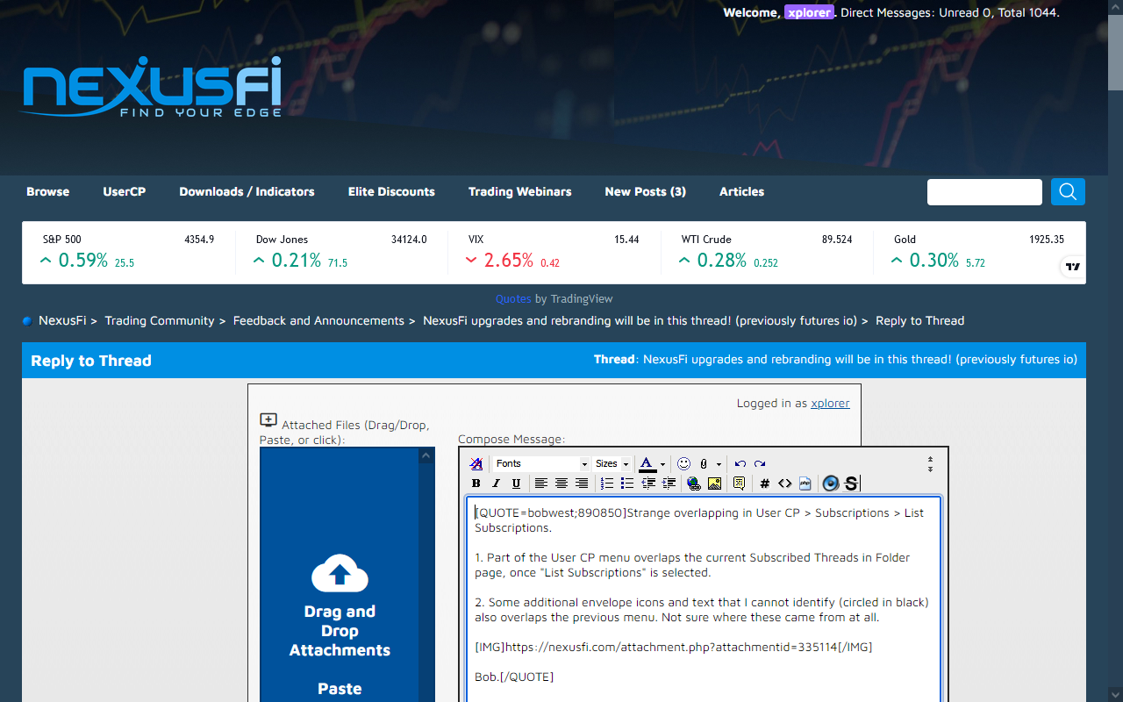Insert an image into the message

coord(714,484)
